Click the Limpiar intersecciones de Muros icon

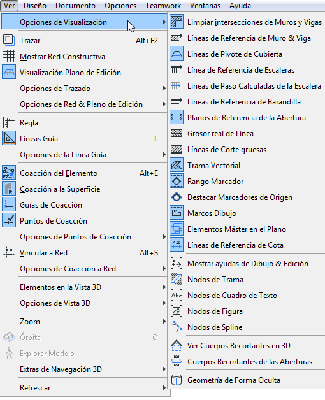click(177, 22)
